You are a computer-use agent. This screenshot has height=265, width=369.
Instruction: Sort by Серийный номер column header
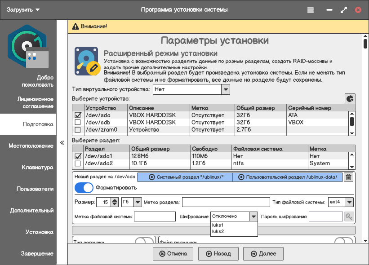tap(317, 108)
